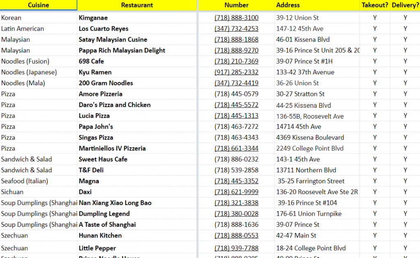
Task: Click address 13711 Northern Blvd
Action: pyautogui.click(x=306, y=170)
